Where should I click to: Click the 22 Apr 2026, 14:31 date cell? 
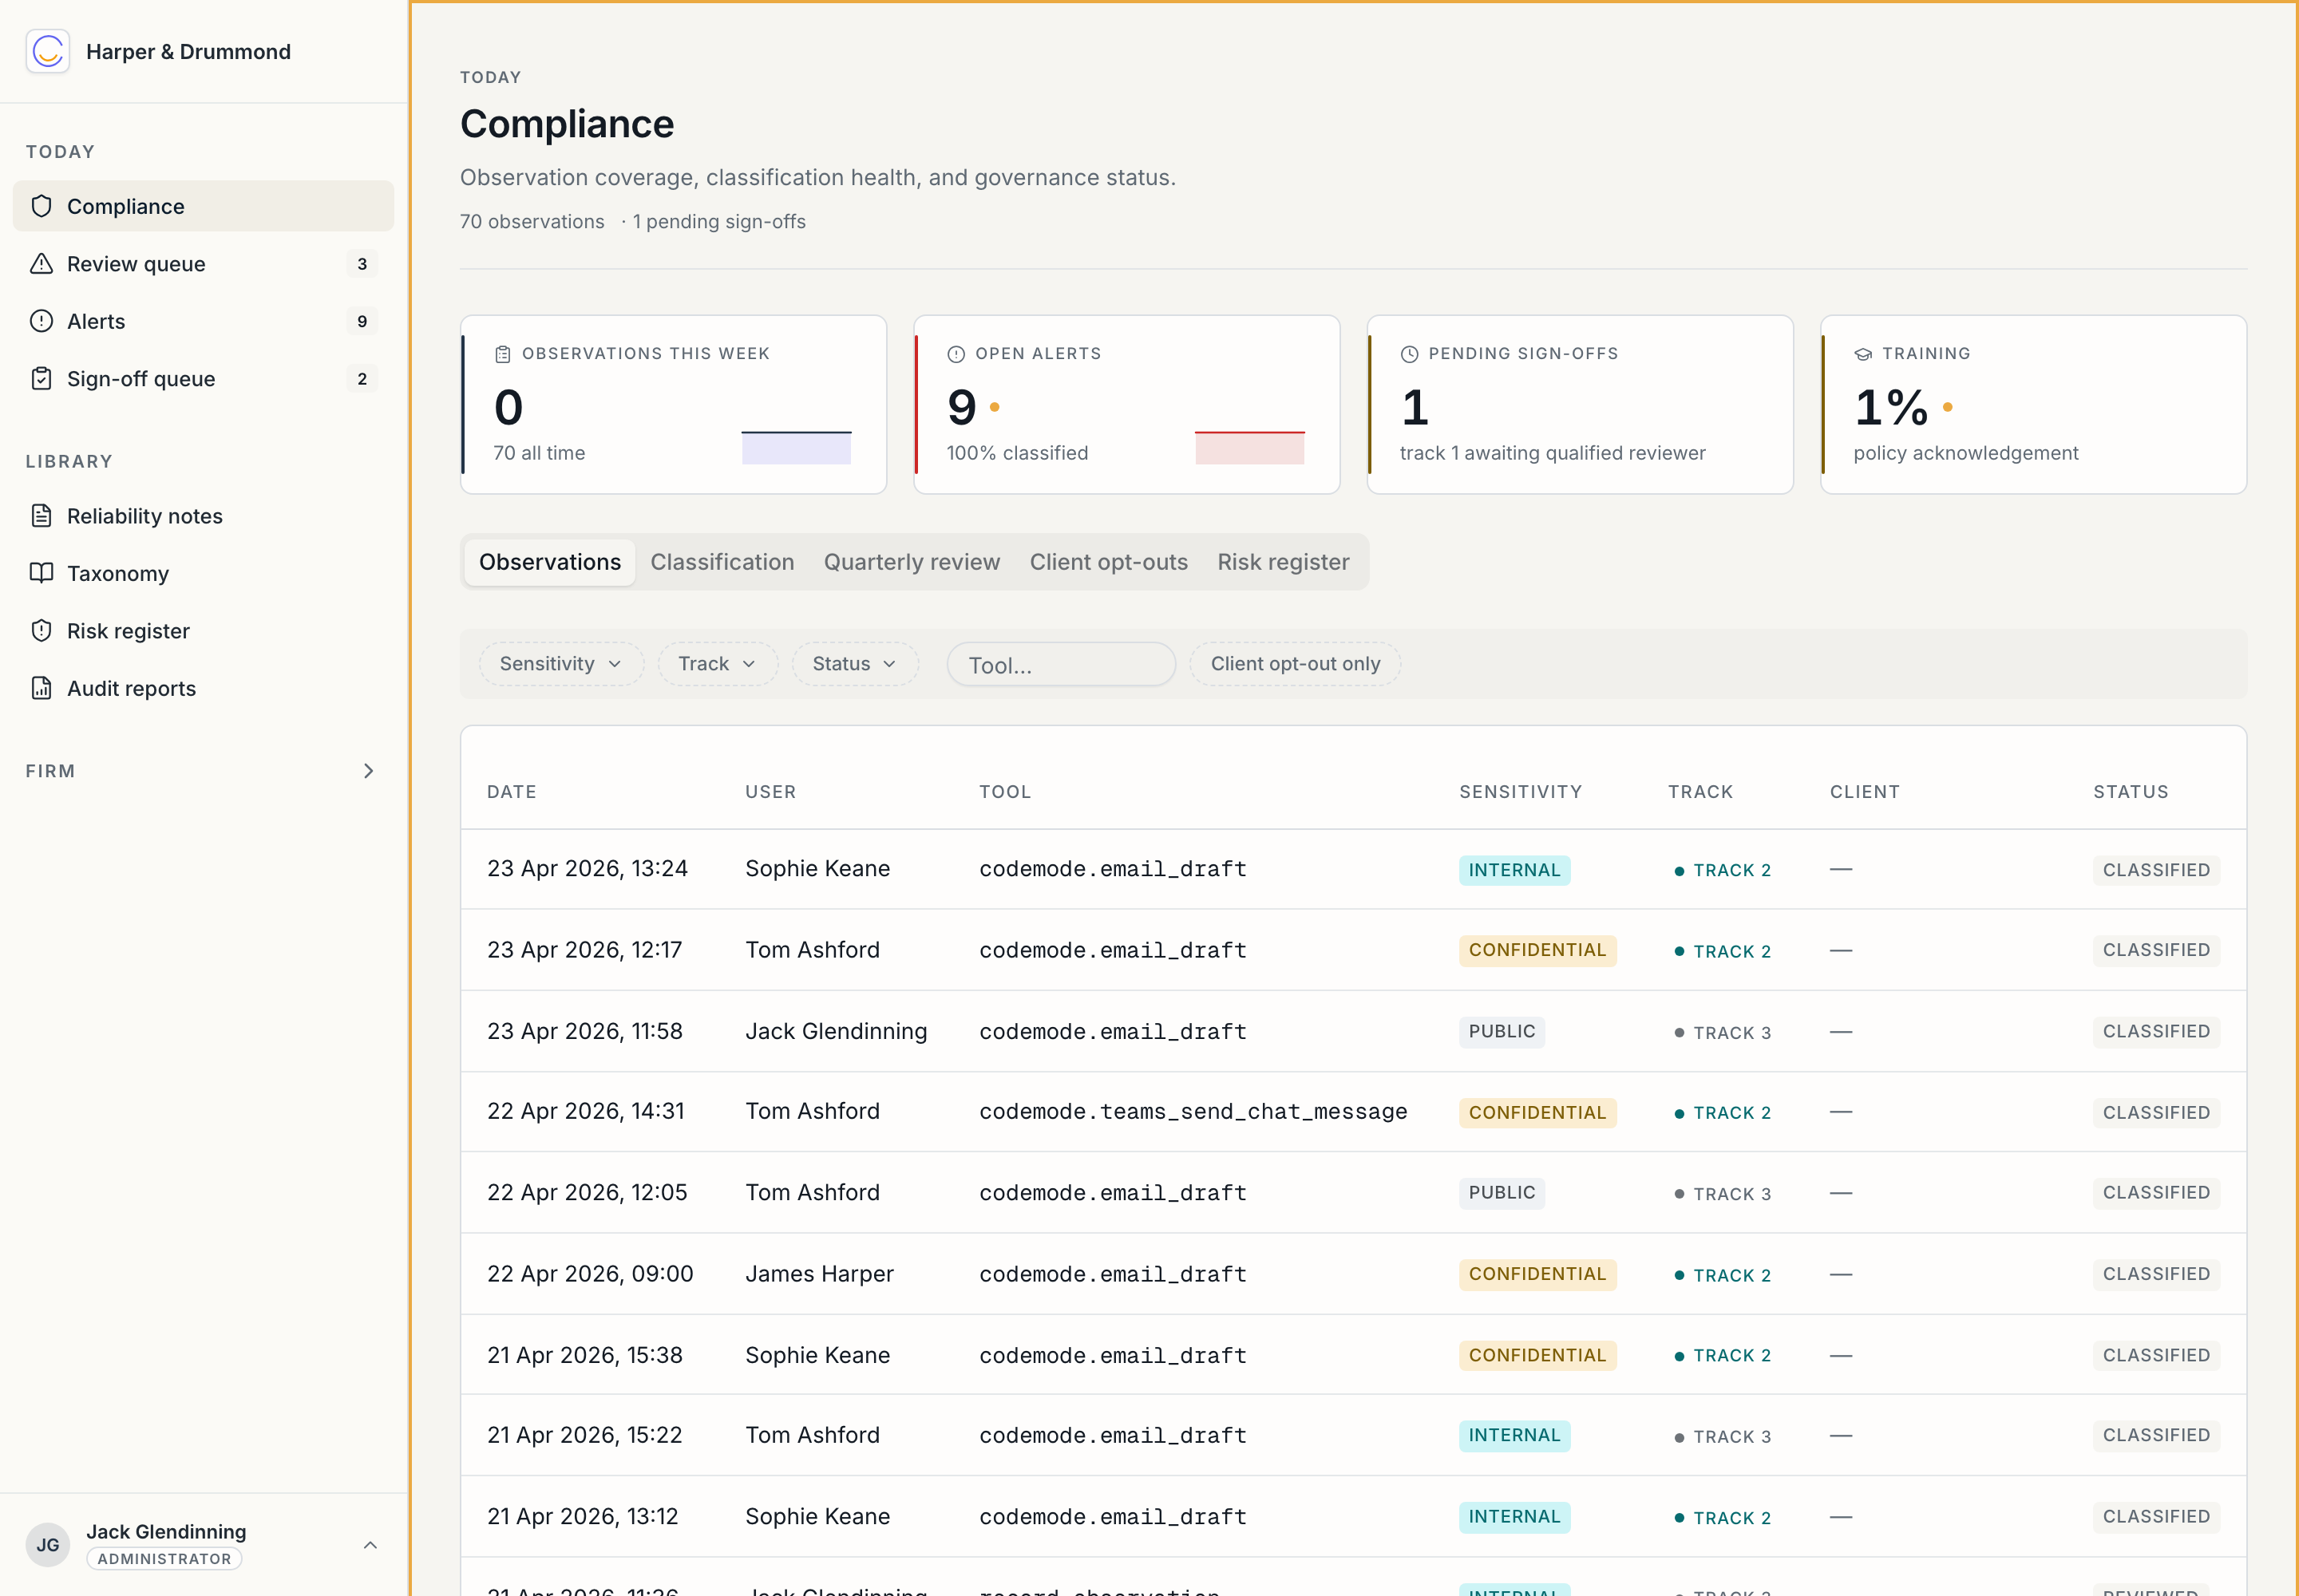pos(585,1112)
